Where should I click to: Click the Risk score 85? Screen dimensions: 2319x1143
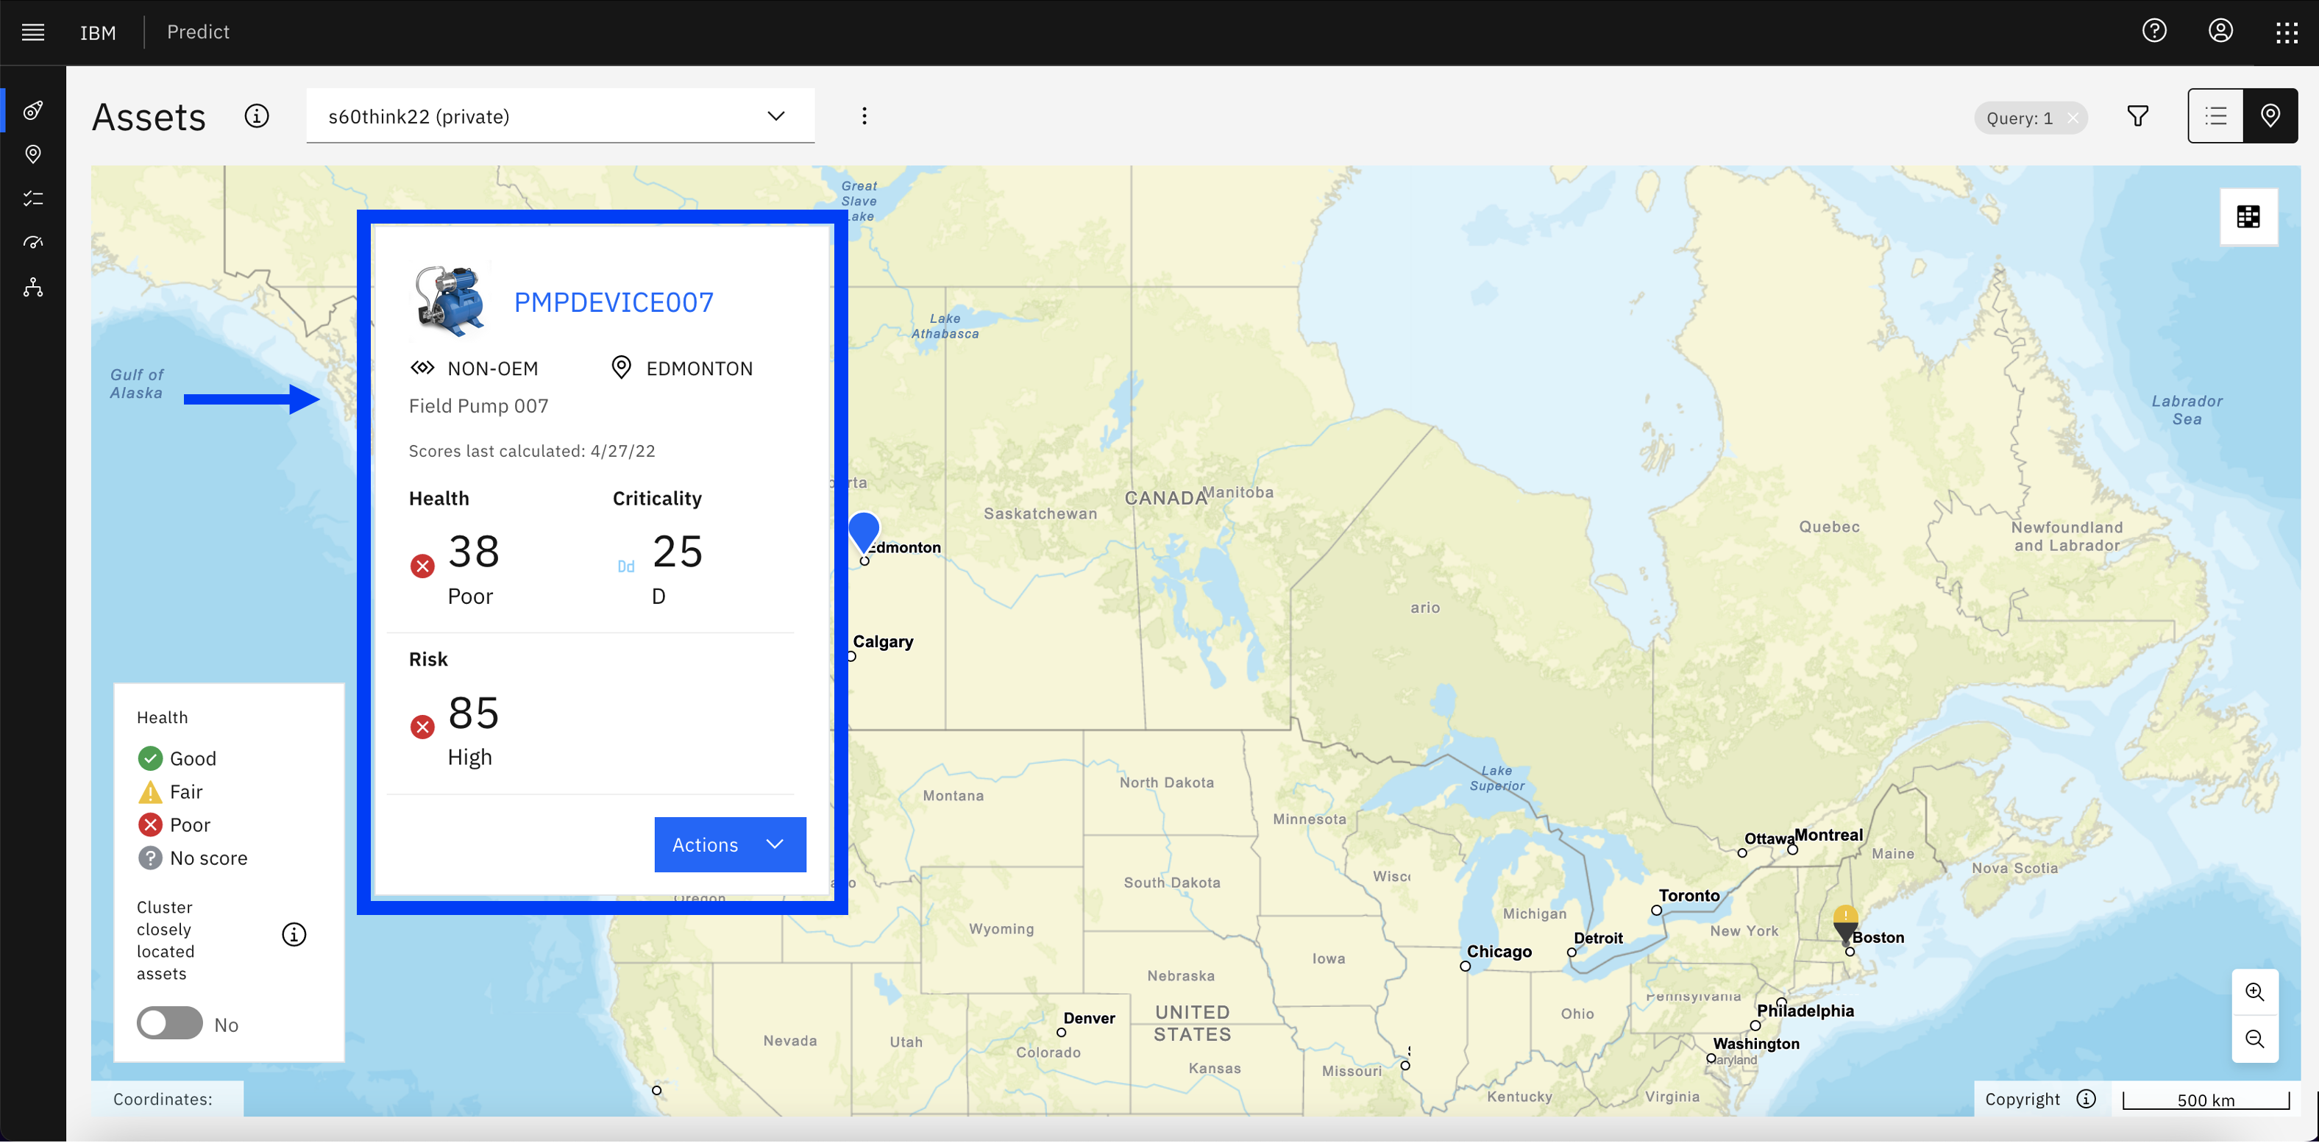(x=474, y=713)
